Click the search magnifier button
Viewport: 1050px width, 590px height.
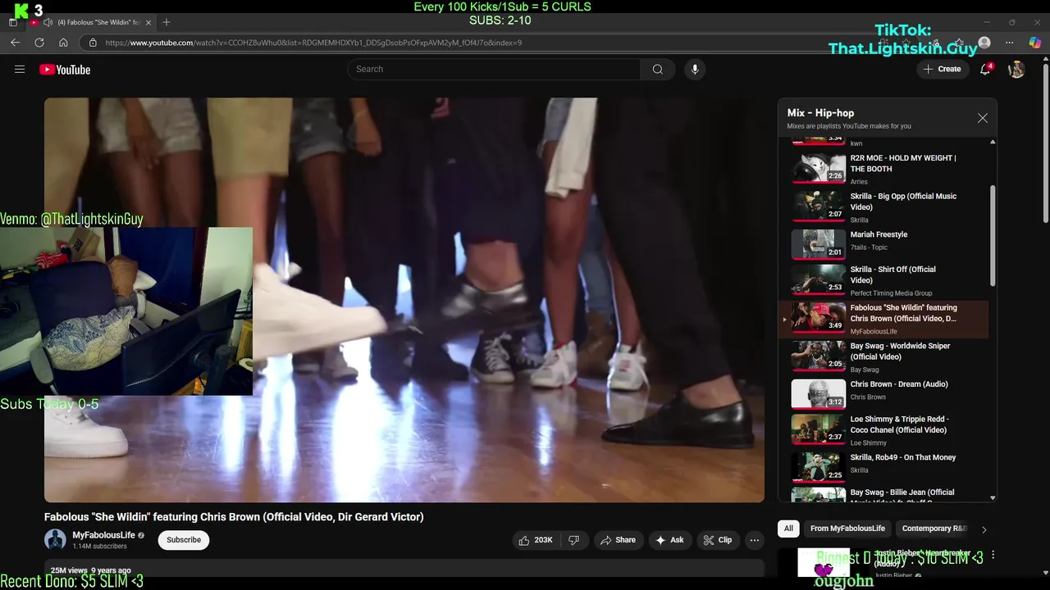coord(658,70)
